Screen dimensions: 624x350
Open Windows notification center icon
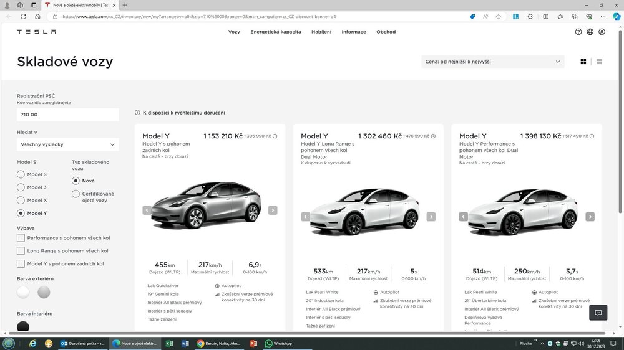[613, 343]
